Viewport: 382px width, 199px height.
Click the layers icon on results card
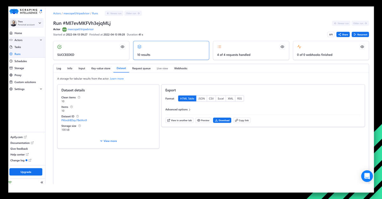[x=139, y=47]
